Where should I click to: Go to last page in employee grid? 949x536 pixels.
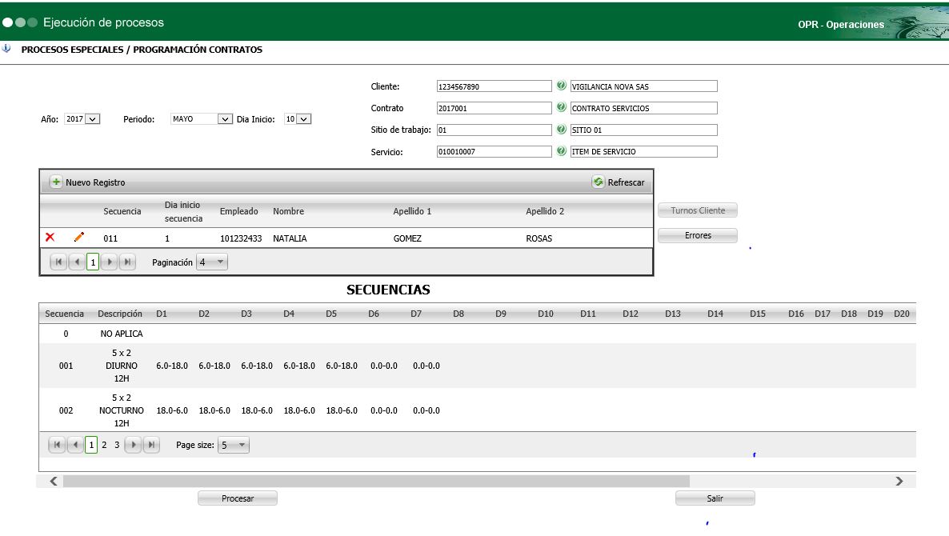[127, 262]
